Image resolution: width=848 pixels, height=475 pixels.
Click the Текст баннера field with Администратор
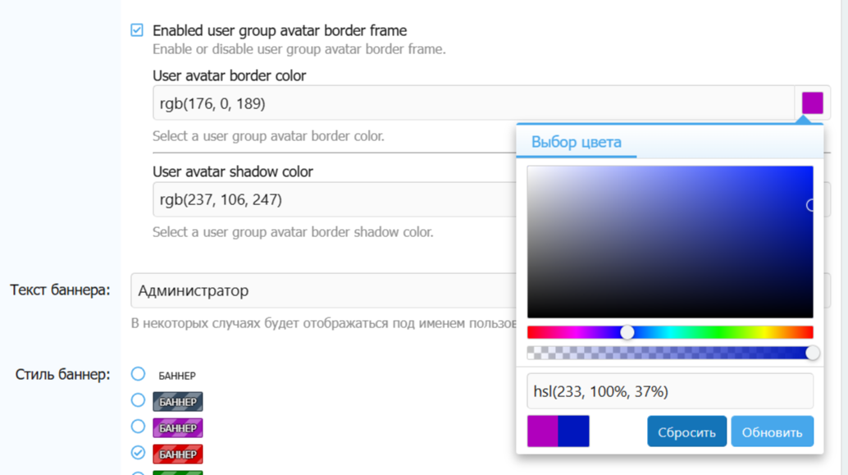pyautogui.click(x=324, y=290)
